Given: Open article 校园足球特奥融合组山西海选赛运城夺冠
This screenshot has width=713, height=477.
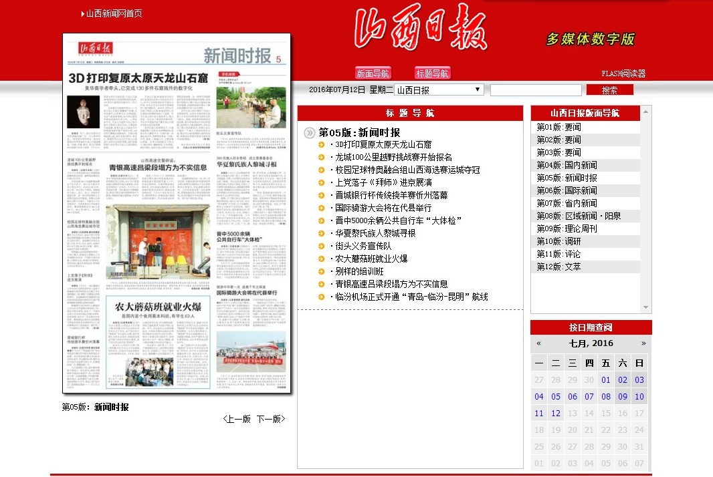Looking at the screenshot, I should (x=407, y=170).
